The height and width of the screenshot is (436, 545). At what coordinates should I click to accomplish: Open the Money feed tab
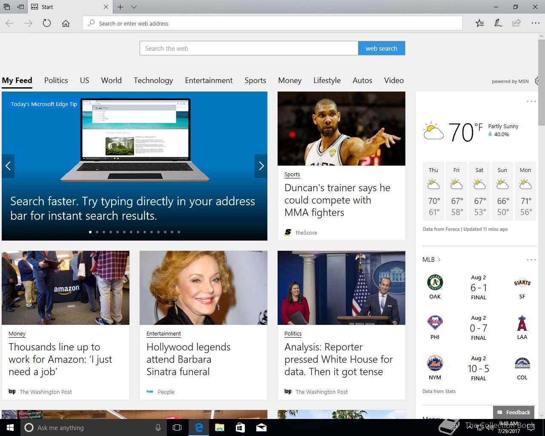tap(290, 80)
